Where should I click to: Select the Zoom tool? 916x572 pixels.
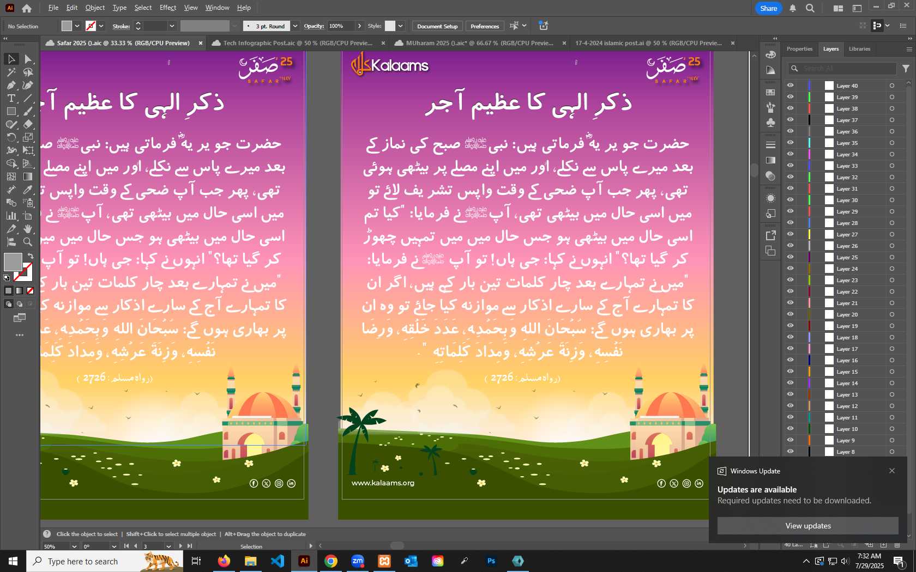point(28,242)
